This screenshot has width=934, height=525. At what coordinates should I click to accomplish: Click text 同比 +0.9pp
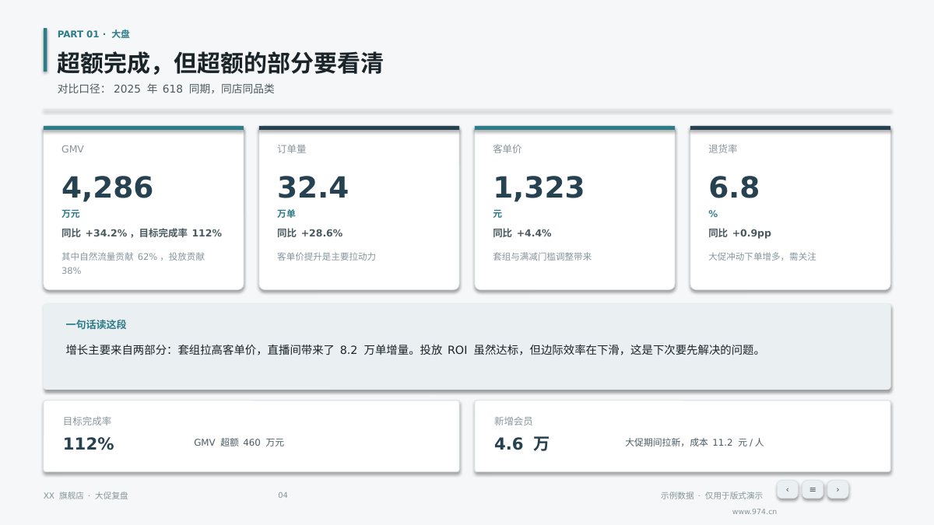(x=739, y=233)
